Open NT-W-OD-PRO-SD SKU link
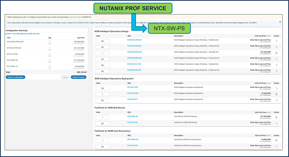 click(135, 52)
